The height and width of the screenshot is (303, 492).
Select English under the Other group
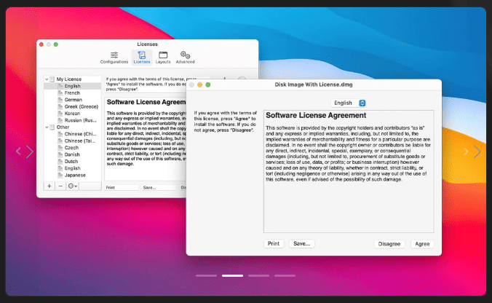pos(73,168)
